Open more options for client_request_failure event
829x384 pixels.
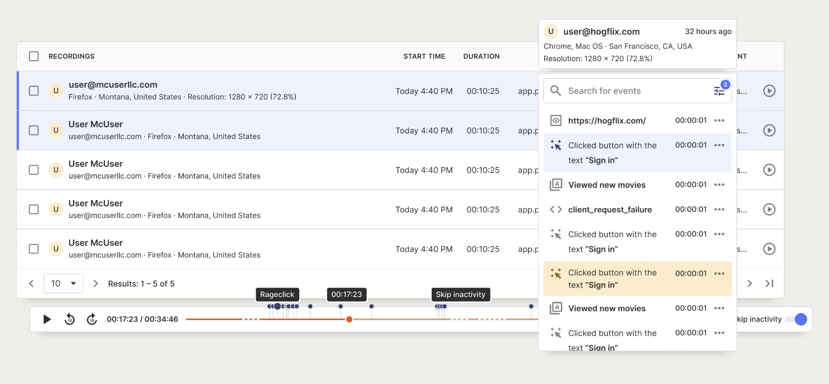tap(719, 210)
